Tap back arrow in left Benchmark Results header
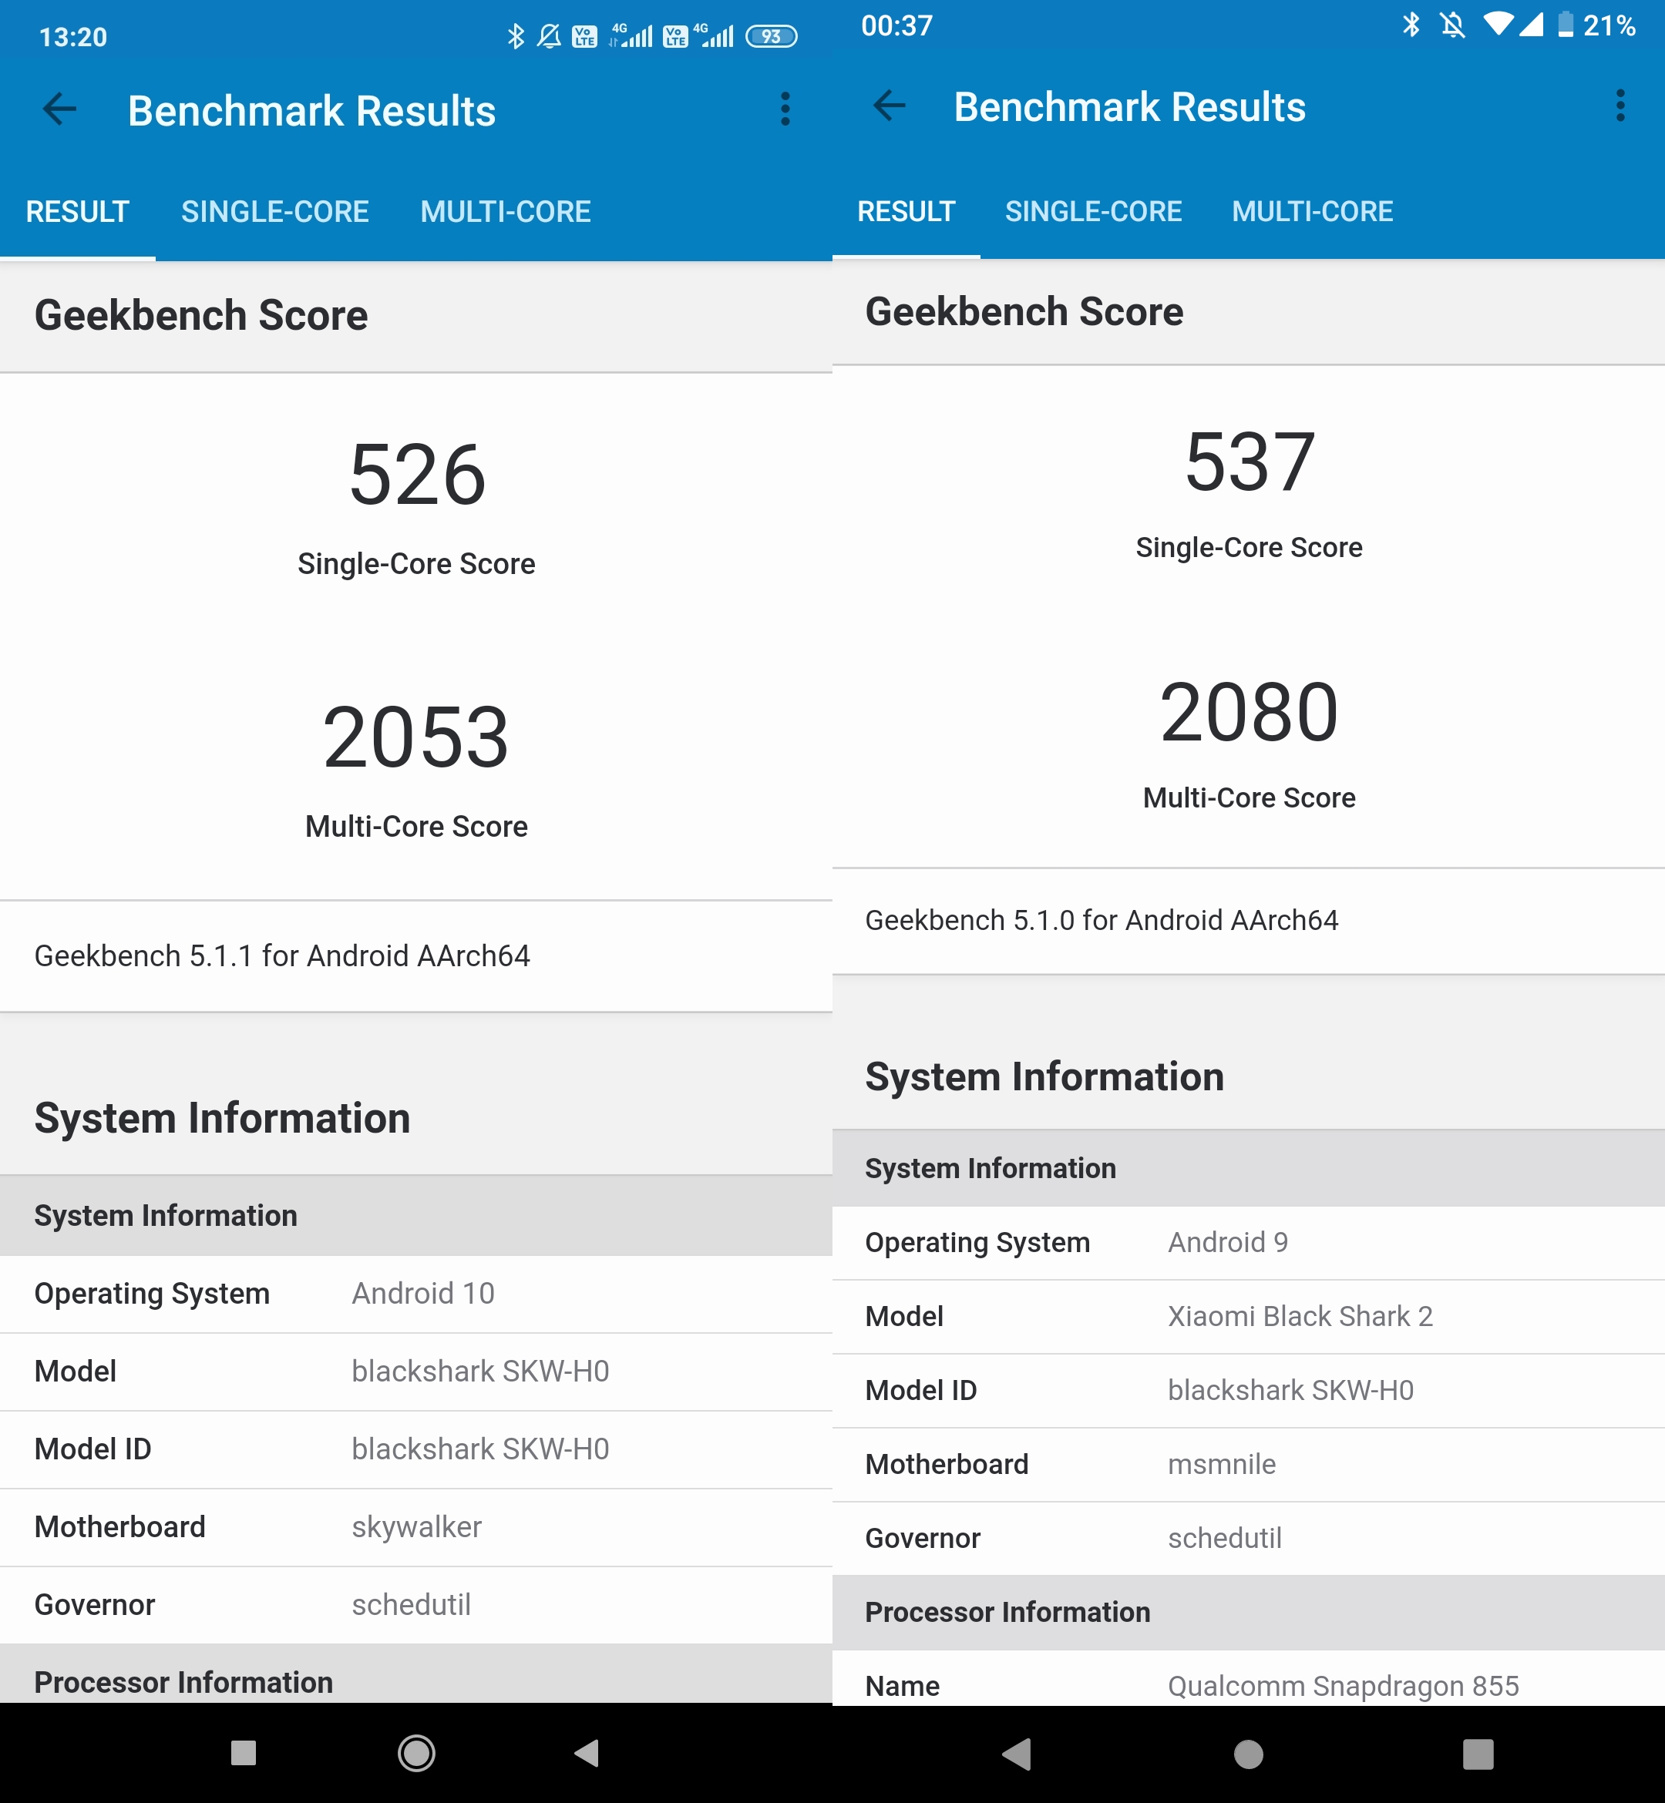1665x1803 pixels. point(59,110)
